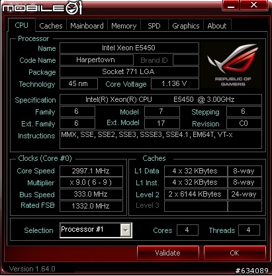Screen dimensions: 272x276
Task: Click the specification field showing E5450 @ 3.00GHz
Action: click(161, 99)
